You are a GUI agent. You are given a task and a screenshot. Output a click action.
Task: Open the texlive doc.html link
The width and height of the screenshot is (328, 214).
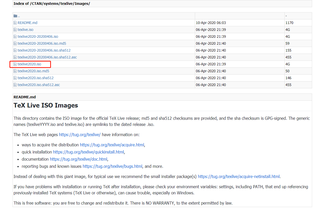79,159
